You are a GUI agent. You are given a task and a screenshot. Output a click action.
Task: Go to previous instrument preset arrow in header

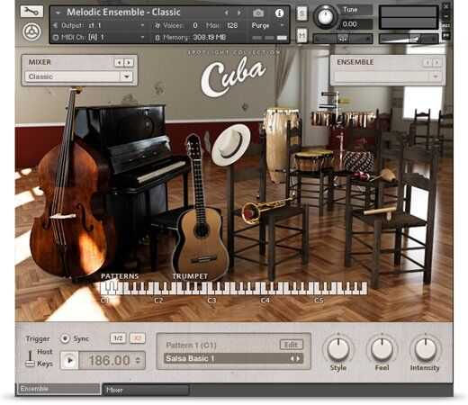[x=227, y=13]
